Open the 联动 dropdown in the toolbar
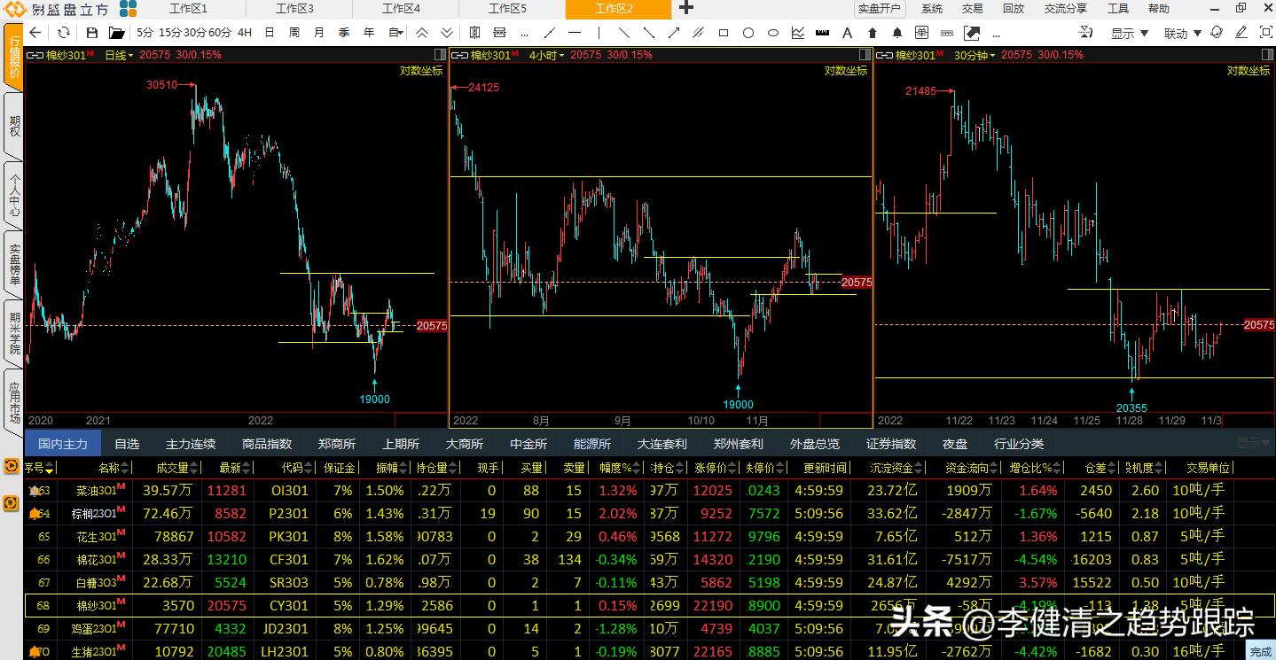The width and height of the screenshot is (1276, 660). (x=1183, y=33)
